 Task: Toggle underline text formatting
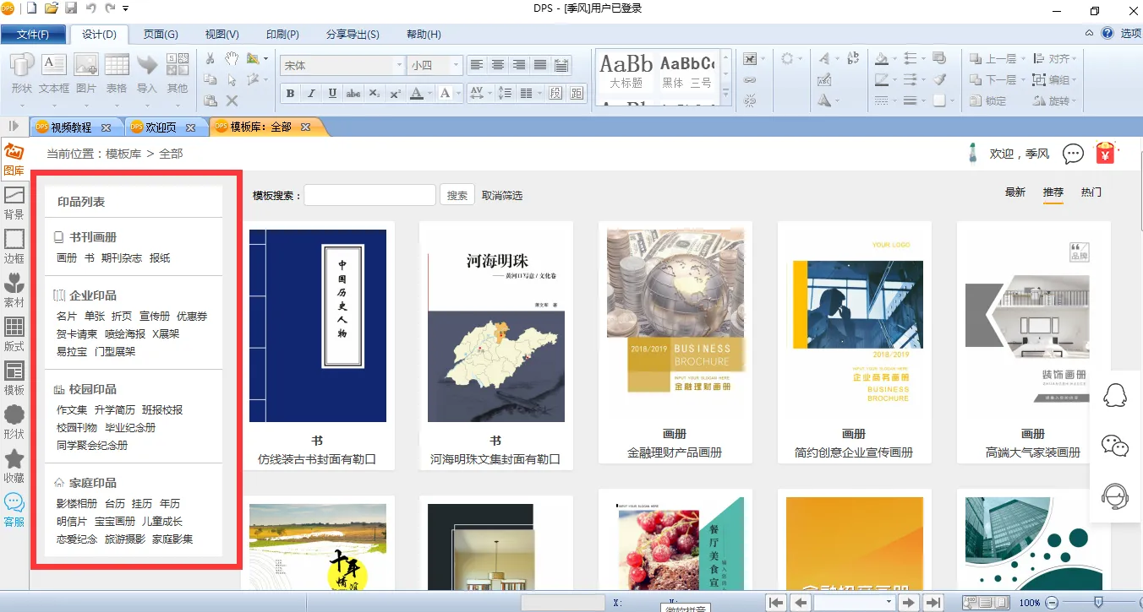(x=332, y=93)
